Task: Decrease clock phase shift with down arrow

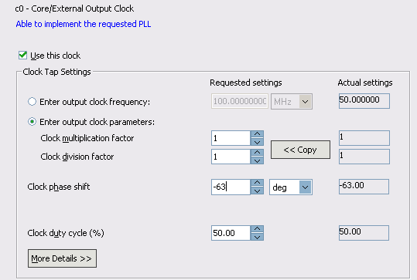Action: (257, 191)
